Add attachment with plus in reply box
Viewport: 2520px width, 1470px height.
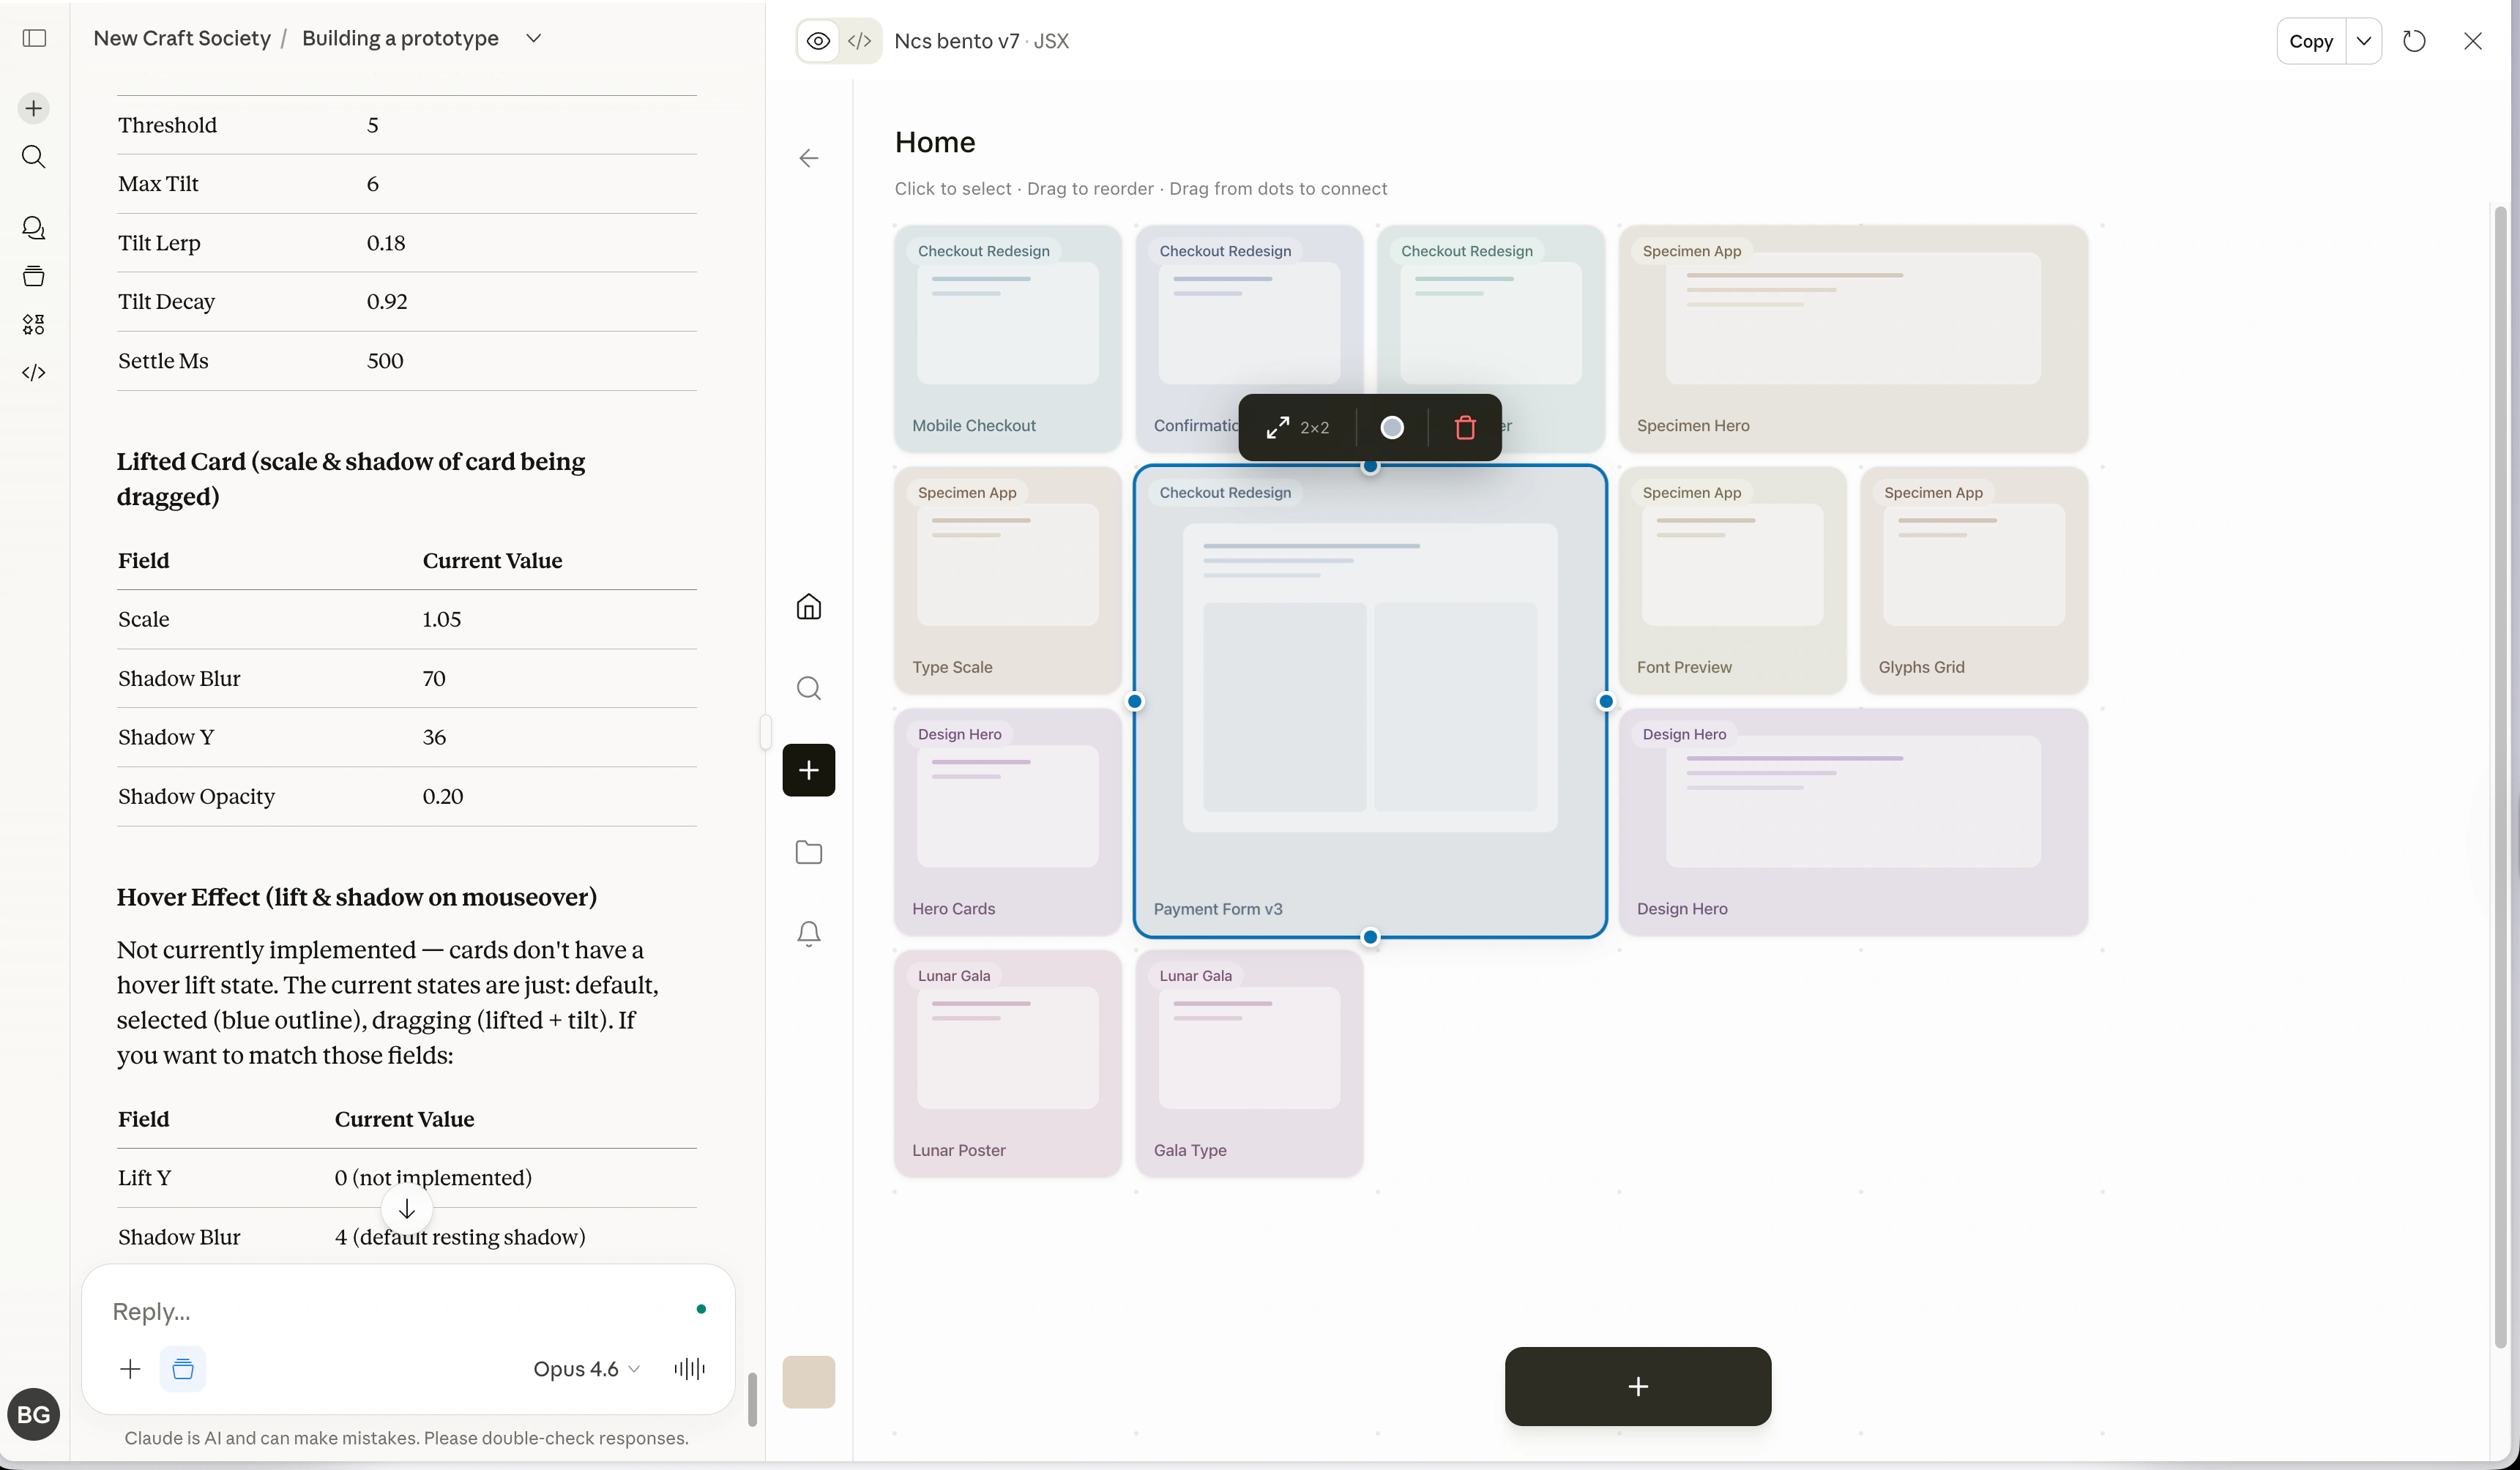pyautogui.click(x=130, y=1369)
